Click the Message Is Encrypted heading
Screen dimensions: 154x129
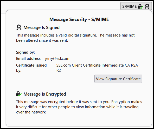pyautogui.click(x=45, y=94)
